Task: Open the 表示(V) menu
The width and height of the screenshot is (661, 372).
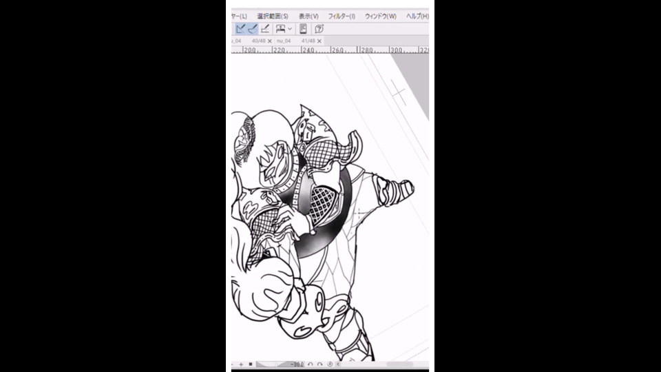Action: [308, 16]
